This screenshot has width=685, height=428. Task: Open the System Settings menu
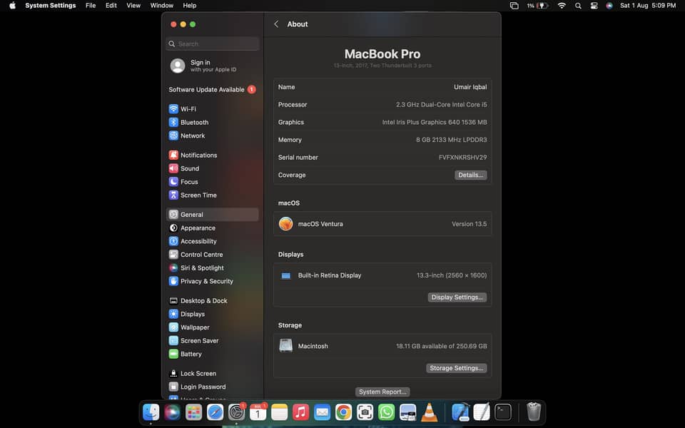click(50, 6)
